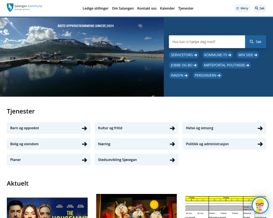
Task: Open The Housemaid movie poster thumbnail
Action: click(47, 208)
